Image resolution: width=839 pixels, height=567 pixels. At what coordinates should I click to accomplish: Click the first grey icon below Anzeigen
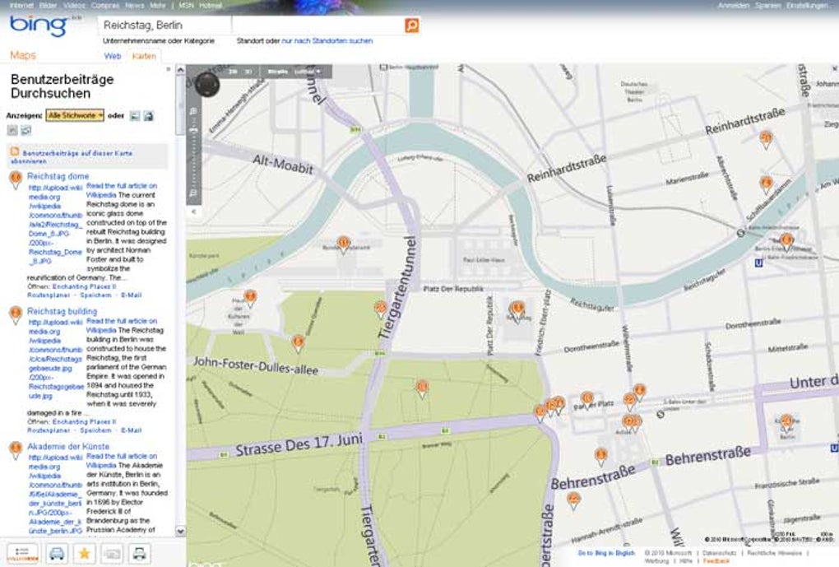pos(12,130)
